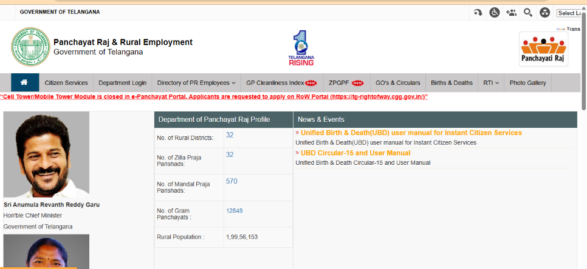The height and width of the screenshot is (269, 587).
Task: Click the Unified Birth & Death manual description text
Action: coord(386,142)
